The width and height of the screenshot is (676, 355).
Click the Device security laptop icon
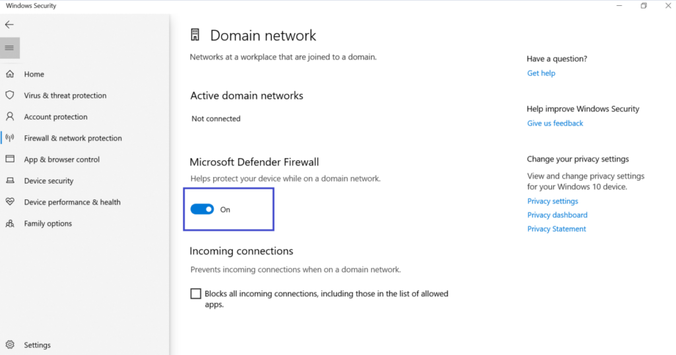pyautogui.click(x=10, y=181)
